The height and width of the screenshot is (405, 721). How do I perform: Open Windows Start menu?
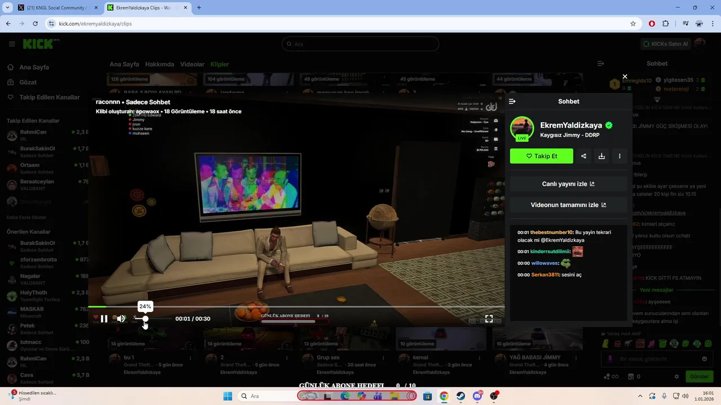pos(228,396)
